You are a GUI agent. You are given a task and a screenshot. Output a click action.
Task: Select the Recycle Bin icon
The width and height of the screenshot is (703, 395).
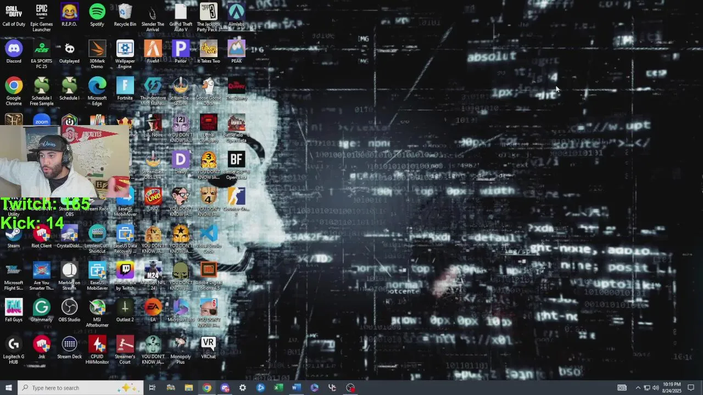(x=125, y=15)
